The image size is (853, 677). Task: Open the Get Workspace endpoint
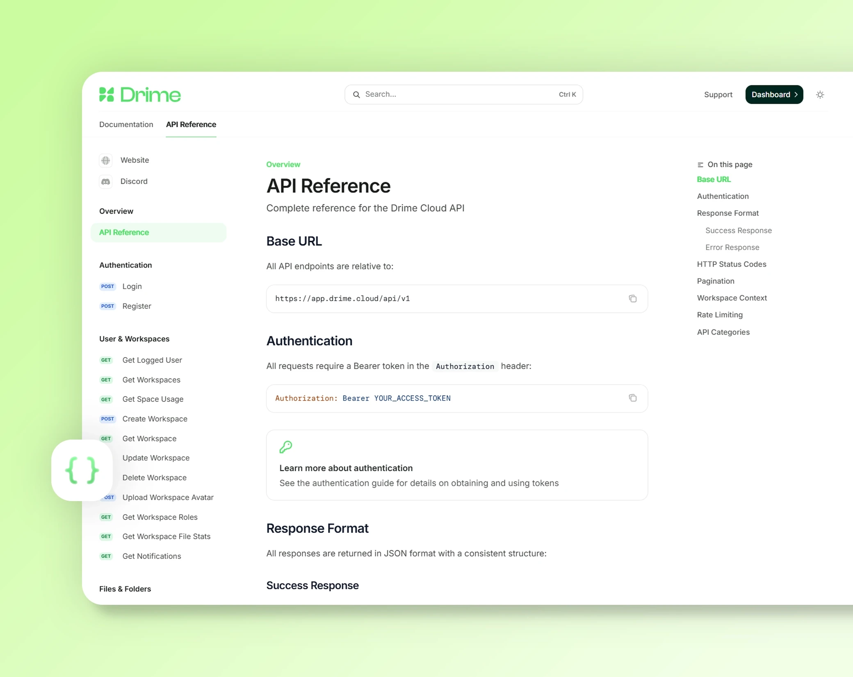click(150, 438)
